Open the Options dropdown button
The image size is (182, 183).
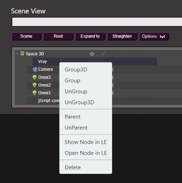pos(154,36)
